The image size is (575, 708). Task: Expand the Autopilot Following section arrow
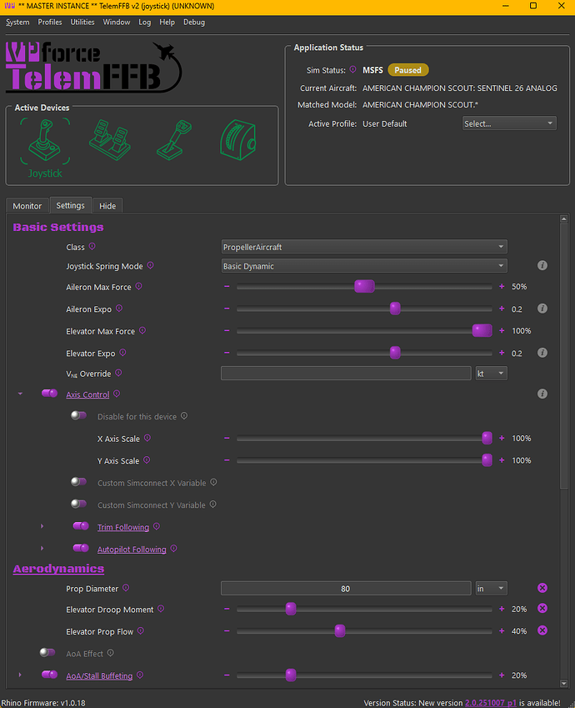click(42, 549)
